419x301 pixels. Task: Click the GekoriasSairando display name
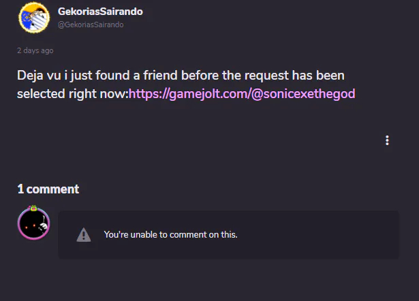[x=100, y=12]
